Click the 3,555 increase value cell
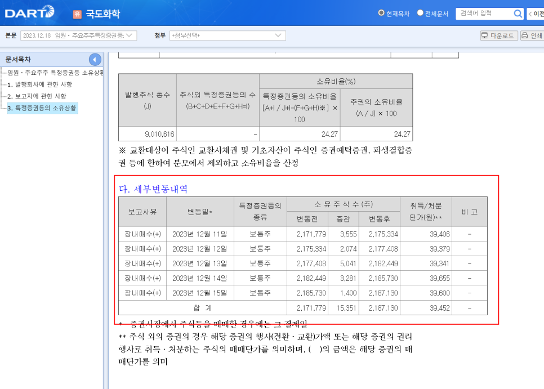The width and height of the screenshot is (544, 389). pyautogui.click(x=343, y=234)
